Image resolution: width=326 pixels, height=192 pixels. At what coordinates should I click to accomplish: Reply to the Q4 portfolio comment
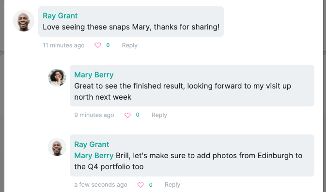pos(172,185)
